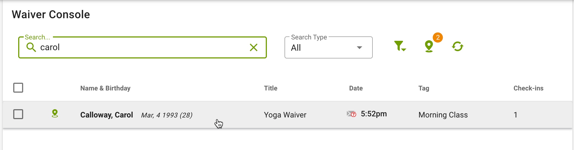Image resolution: width=574 pixels, height=150 pixels.
Task: Open the check-in location pin icon
Action: (429, 46)
